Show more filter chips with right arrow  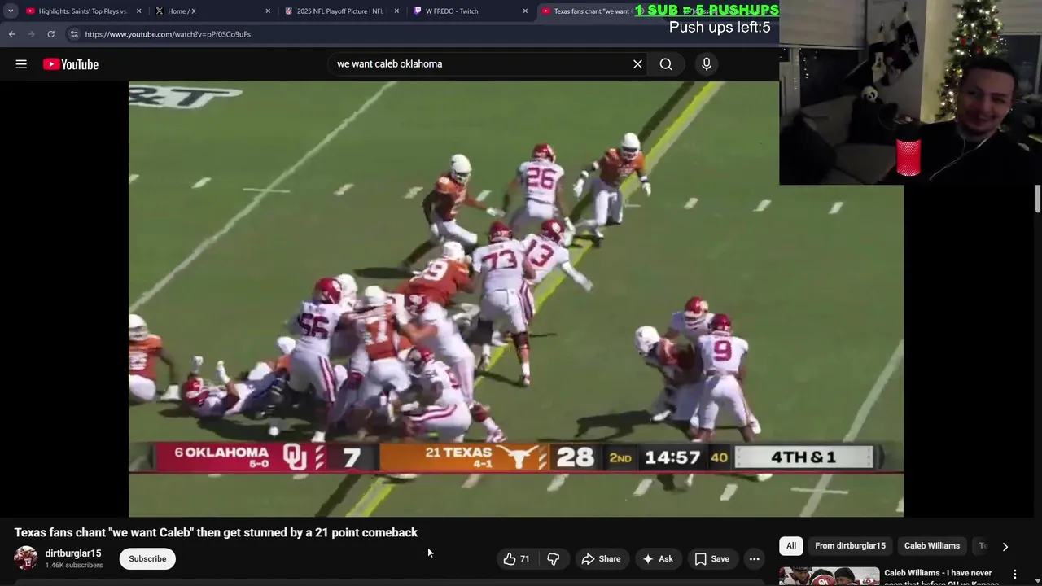point(1005,547)
